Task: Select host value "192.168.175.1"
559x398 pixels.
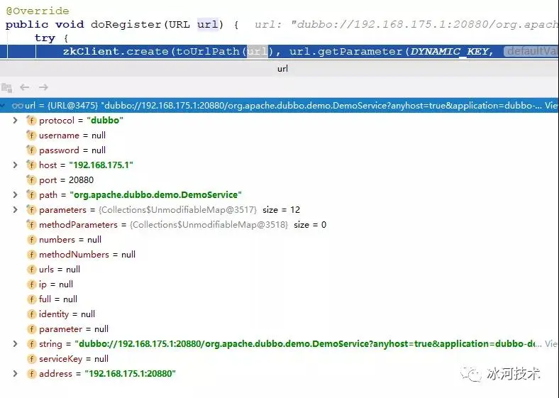Action: click(x=101, y=165)
